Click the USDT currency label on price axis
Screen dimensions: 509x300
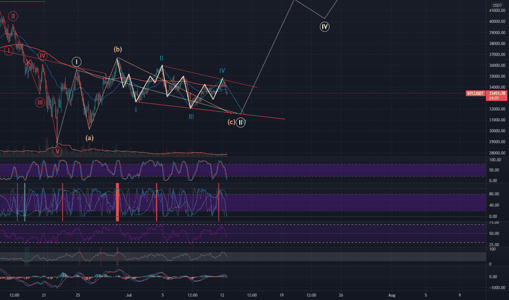pyautogui.click(x=497, y=5)
